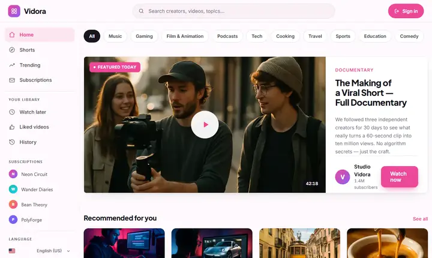
Task: Click the Watch later clock icon
Action: (12, 112)
